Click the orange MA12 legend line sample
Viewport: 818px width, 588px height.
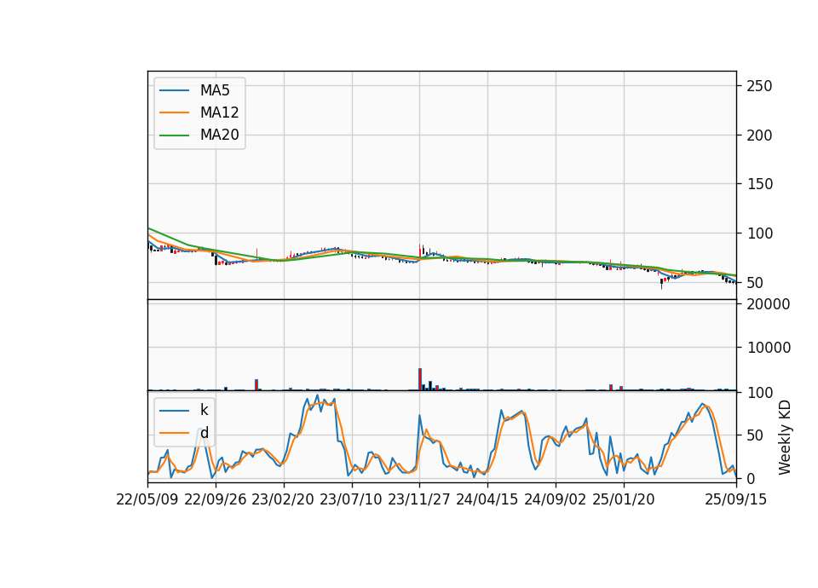[x=174, y=112]
